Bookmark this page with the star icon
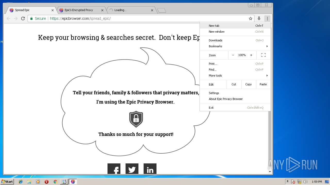The width and height of the screenshot is (330, 185). coord(250,18)
